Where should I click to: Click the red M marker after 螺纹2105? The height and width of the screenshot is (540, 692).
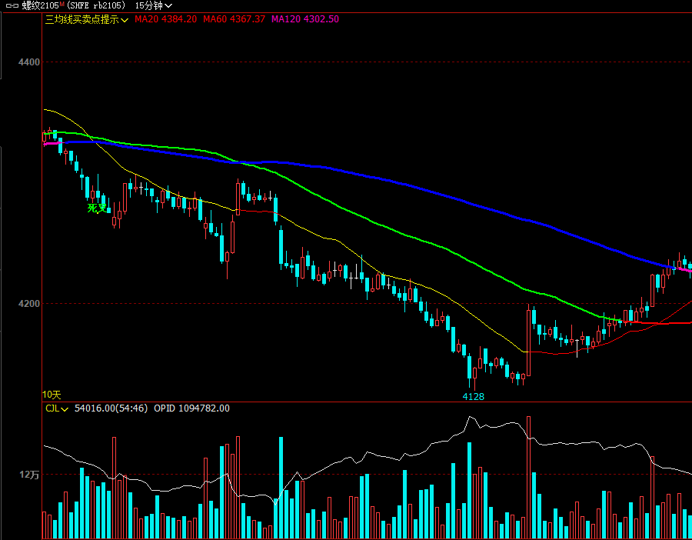point(62,4)
